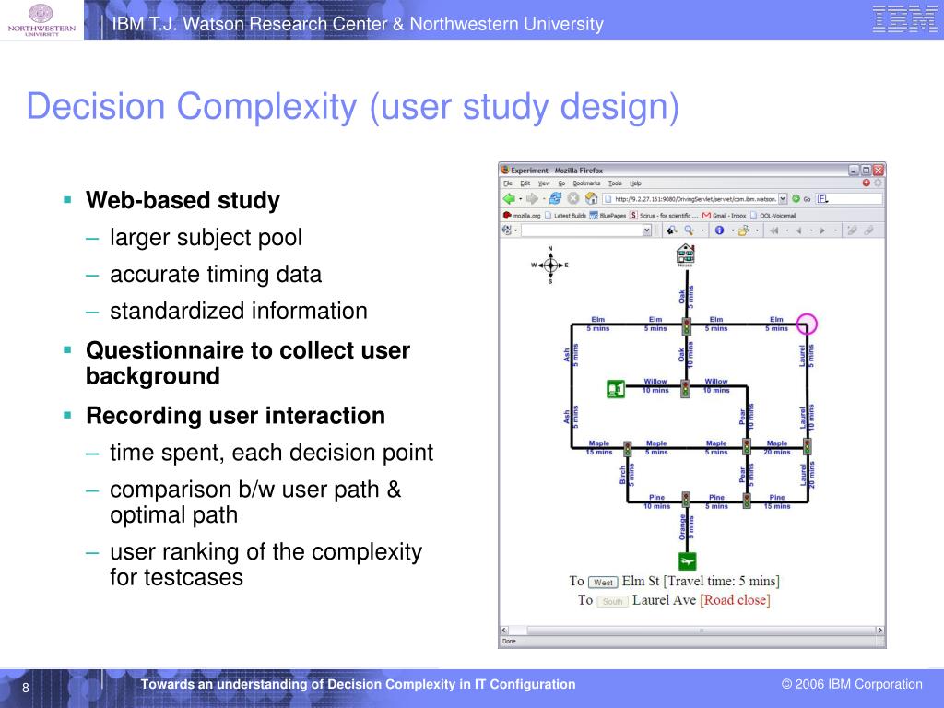Click the folder icon in lower toolbar
This screenshot has width=944, height=708.
(743, 230)
